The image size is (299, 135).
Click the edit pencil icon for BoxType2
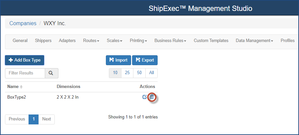pyautogui.click(x=145, y=97)
